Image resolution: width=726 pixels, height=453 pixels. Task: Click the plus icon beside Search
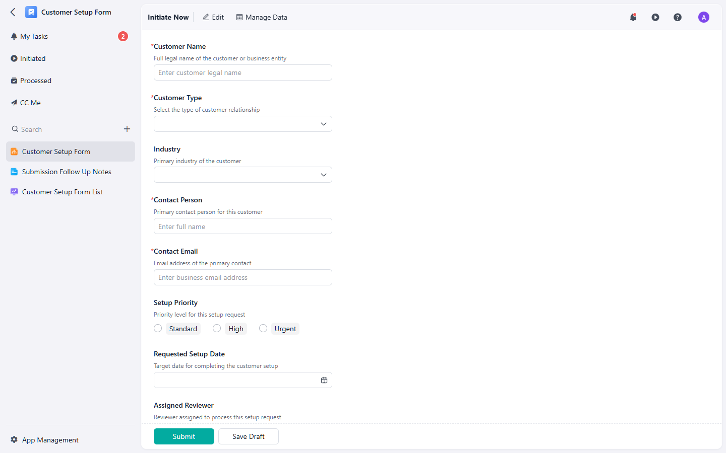click(127, 129)
